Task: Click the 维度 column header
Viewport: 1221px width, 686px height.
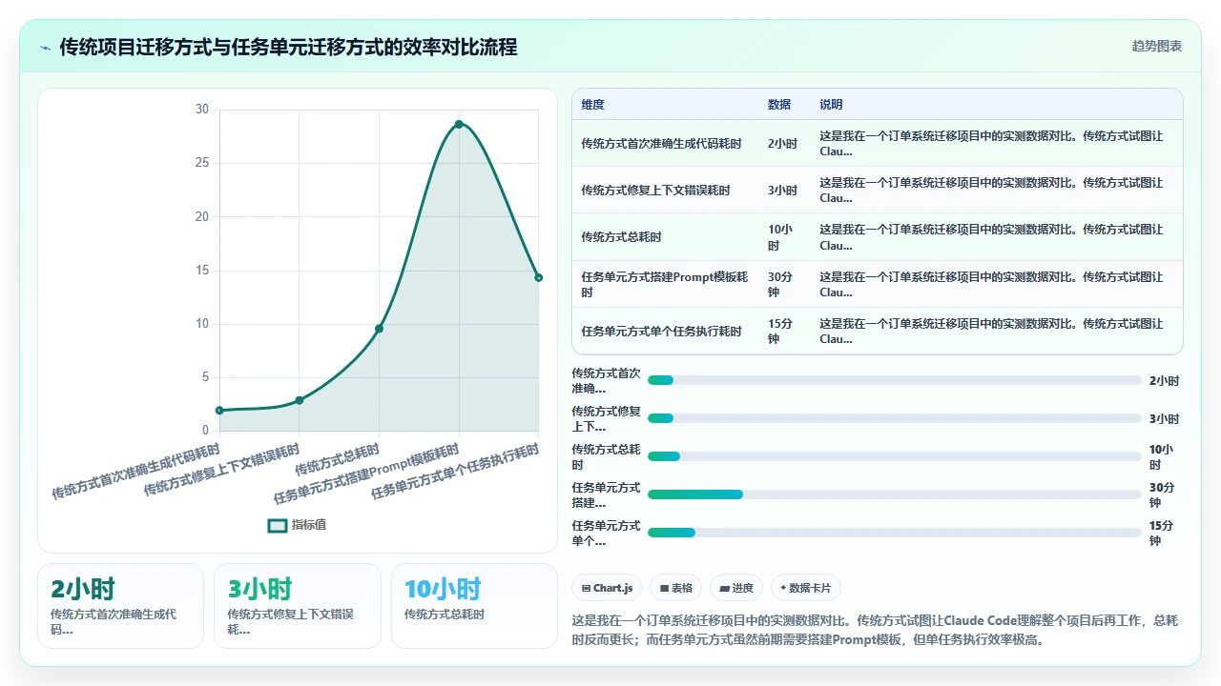Action: pyautogui.click(x=593, y=105)
